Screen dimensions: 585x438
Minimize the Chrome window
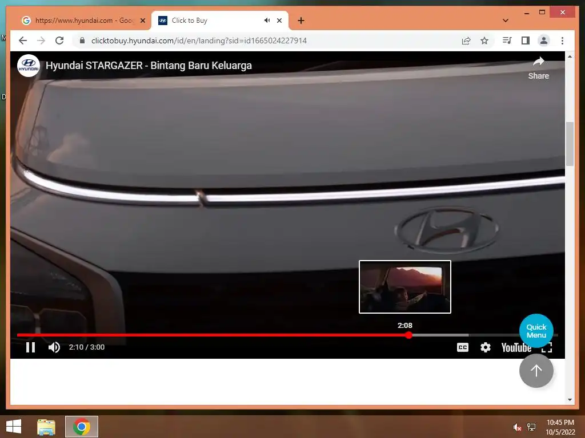(526, 13)
